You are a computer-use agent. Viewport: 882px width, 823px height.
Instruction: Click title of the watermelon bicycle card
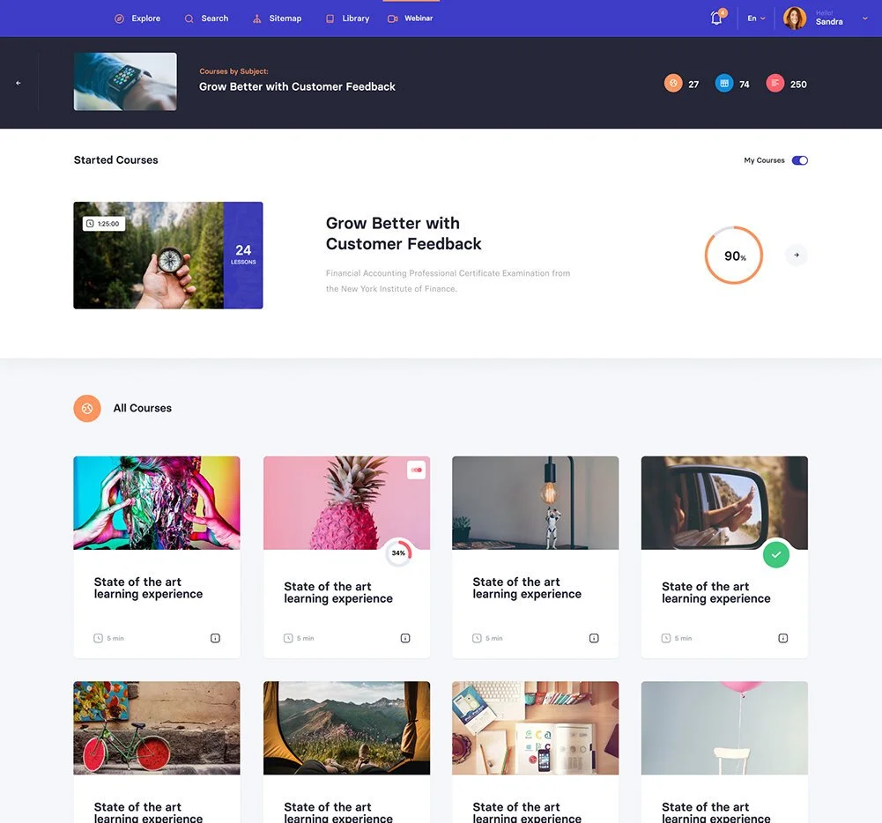point(148,813)
